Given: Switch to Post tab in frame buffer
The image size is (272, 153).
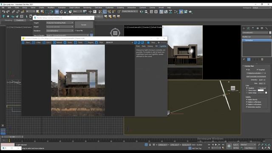Looking at the screenshot, I should point(138,46).
